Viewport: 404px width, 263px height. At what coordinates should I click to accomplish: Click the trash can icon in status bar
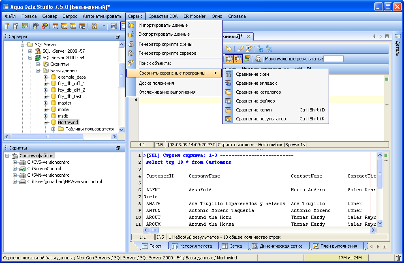(x=399, y=258)
